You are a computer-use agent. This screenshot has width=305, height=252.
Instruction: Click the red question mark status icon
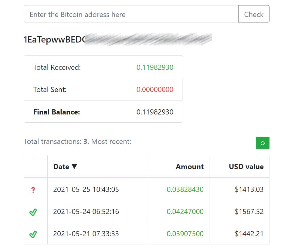pos(33,190)
